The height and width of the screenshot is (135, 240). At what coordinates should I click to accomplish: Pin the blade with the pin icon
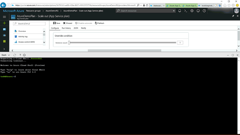pos(233,16)
